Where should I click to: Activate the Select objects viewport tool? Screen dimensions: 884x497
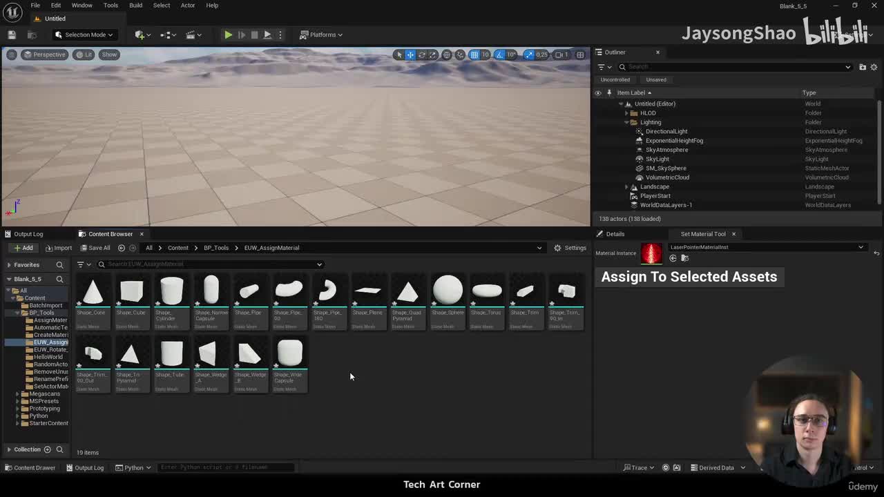[x=398, y=55]
